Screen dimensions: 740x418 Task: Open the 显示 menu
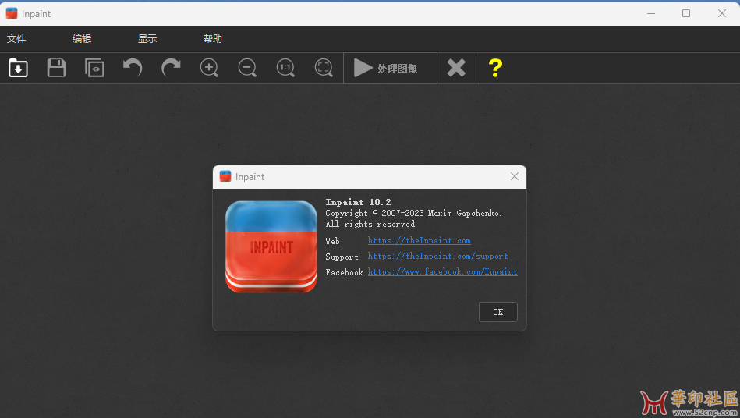(147, 39)
